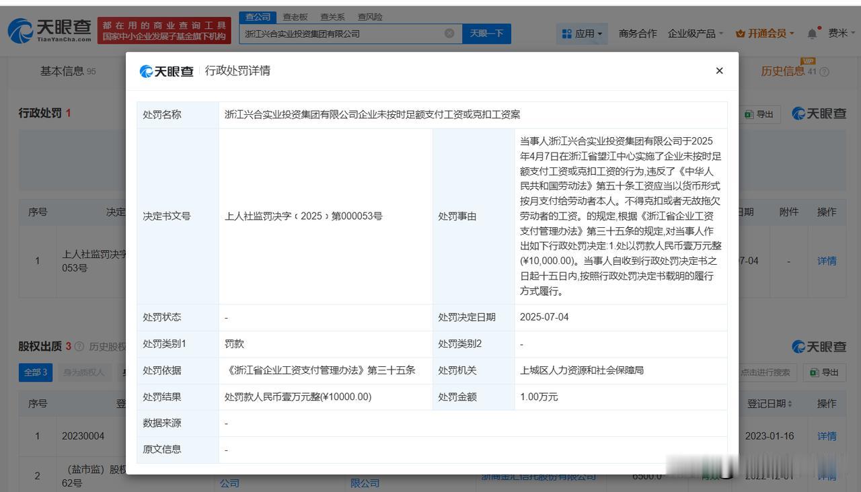The width and height of the screenshot is (861, 492).
Task: Click the decision number 上人社监罚决字〔2025〕第000053号
Action: pos(303,216)
